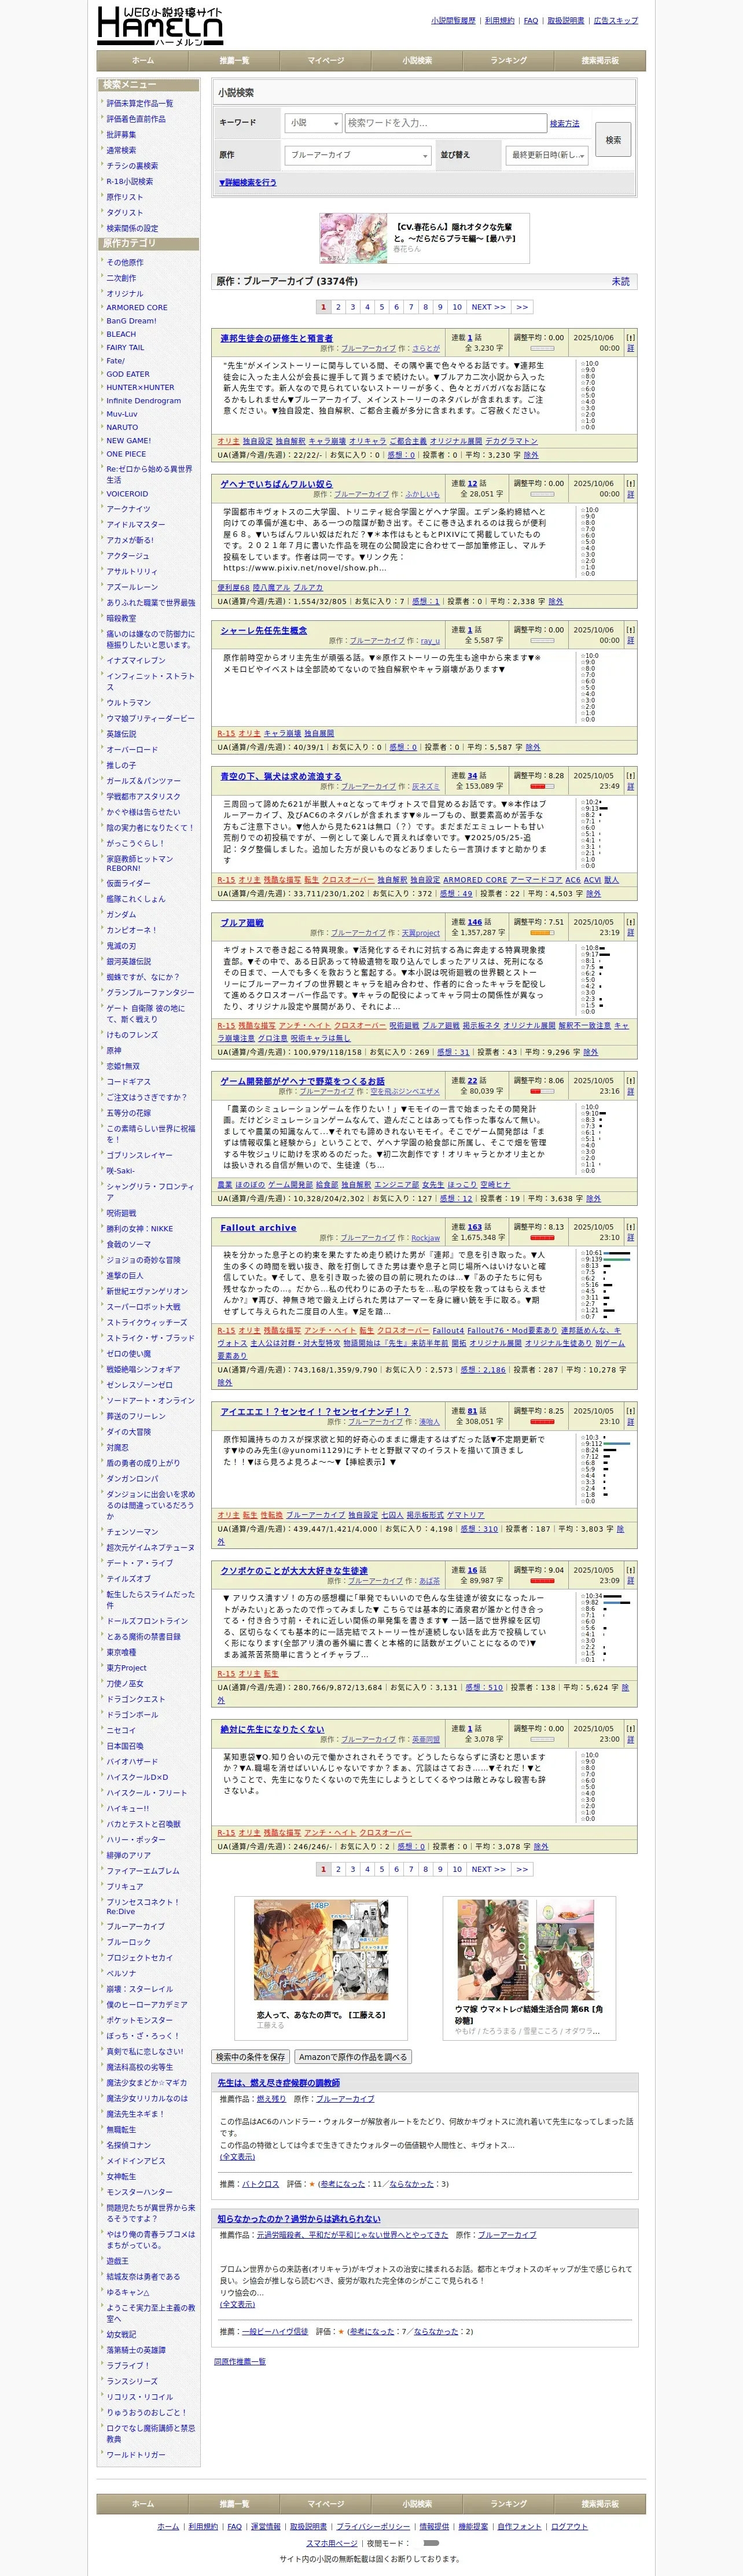Click [!] report icon for シャーレ先任先生概念

(x=630, y=630)
